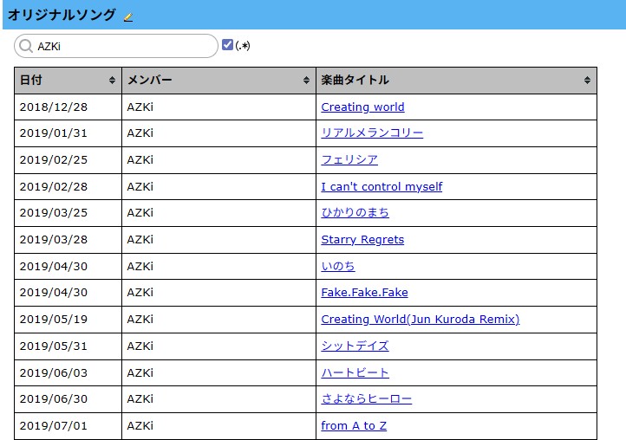
Task: Open the Creating world song link
Action: [x=362, y=107]
